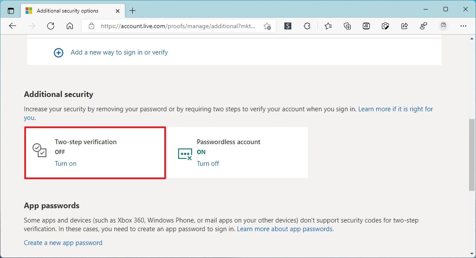Click Add a new way to sign in or verify
This screenshot has width=476, height=258.
[119, 52]
